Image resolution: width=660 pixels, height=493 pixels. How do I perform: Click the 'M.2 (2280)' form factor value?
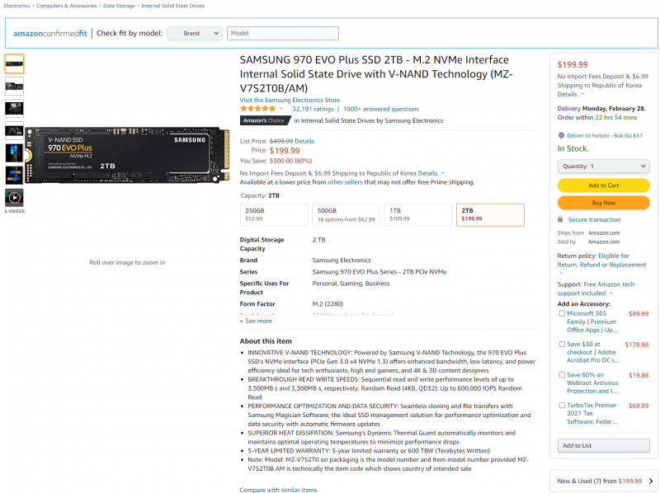[328, 304]
